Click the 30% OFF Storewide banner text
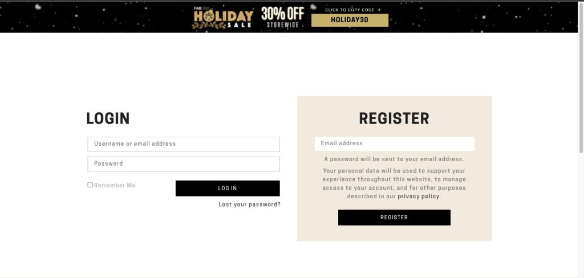The height and width of the screenshot is (278, 584). [x=282, y=18]
